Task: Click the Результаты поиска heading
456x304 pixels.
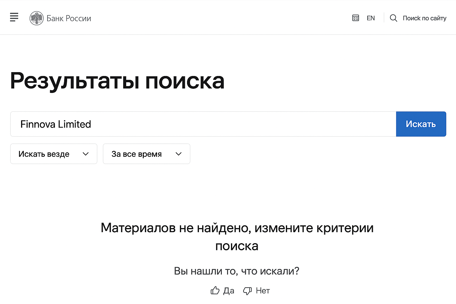Action: 117,81
